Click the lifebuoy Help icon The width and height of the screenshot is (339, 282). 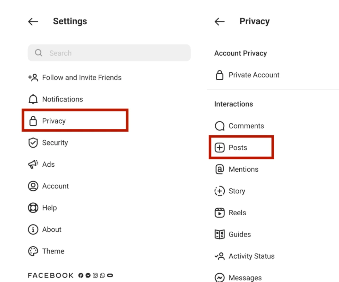(33, 208)
